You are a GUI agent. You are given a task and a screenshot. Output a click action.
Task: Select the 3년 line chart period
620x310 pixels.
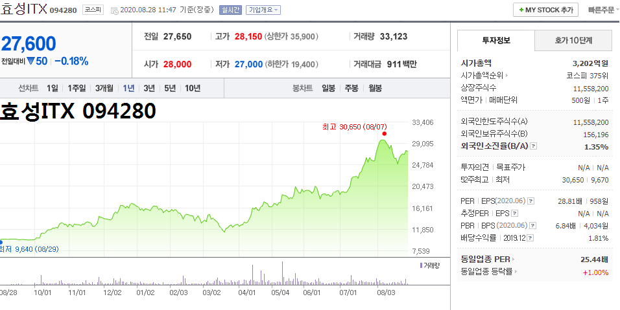(149, 88)
